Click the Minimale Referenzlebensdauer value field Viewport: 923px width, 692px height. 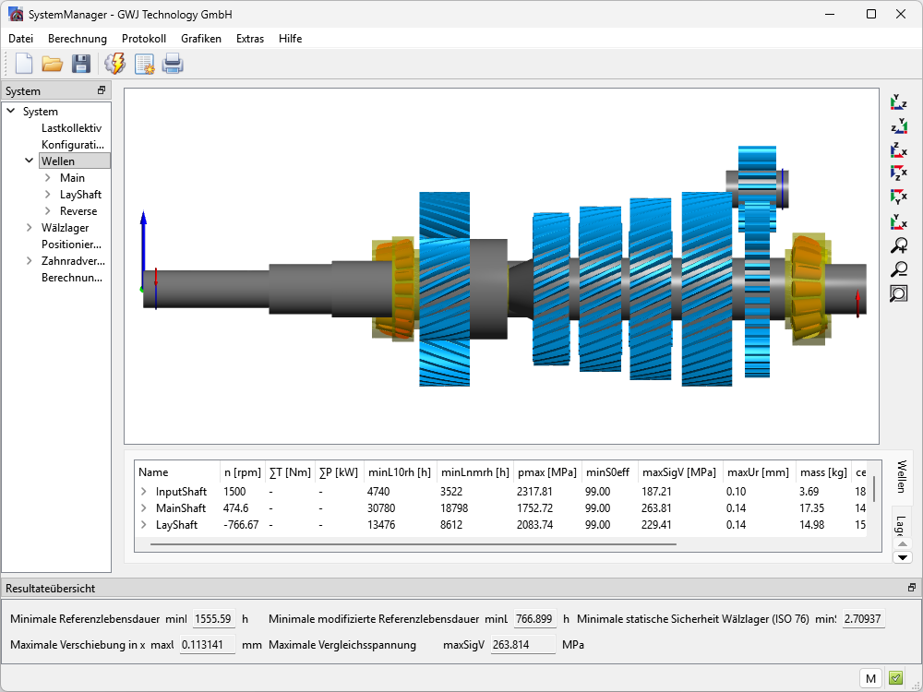pyautogui.click(x=213, y=619)
